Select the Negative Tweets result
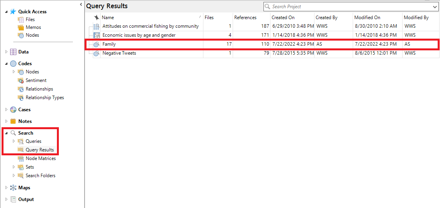440x208 pixels. click(x=119, y=53)
